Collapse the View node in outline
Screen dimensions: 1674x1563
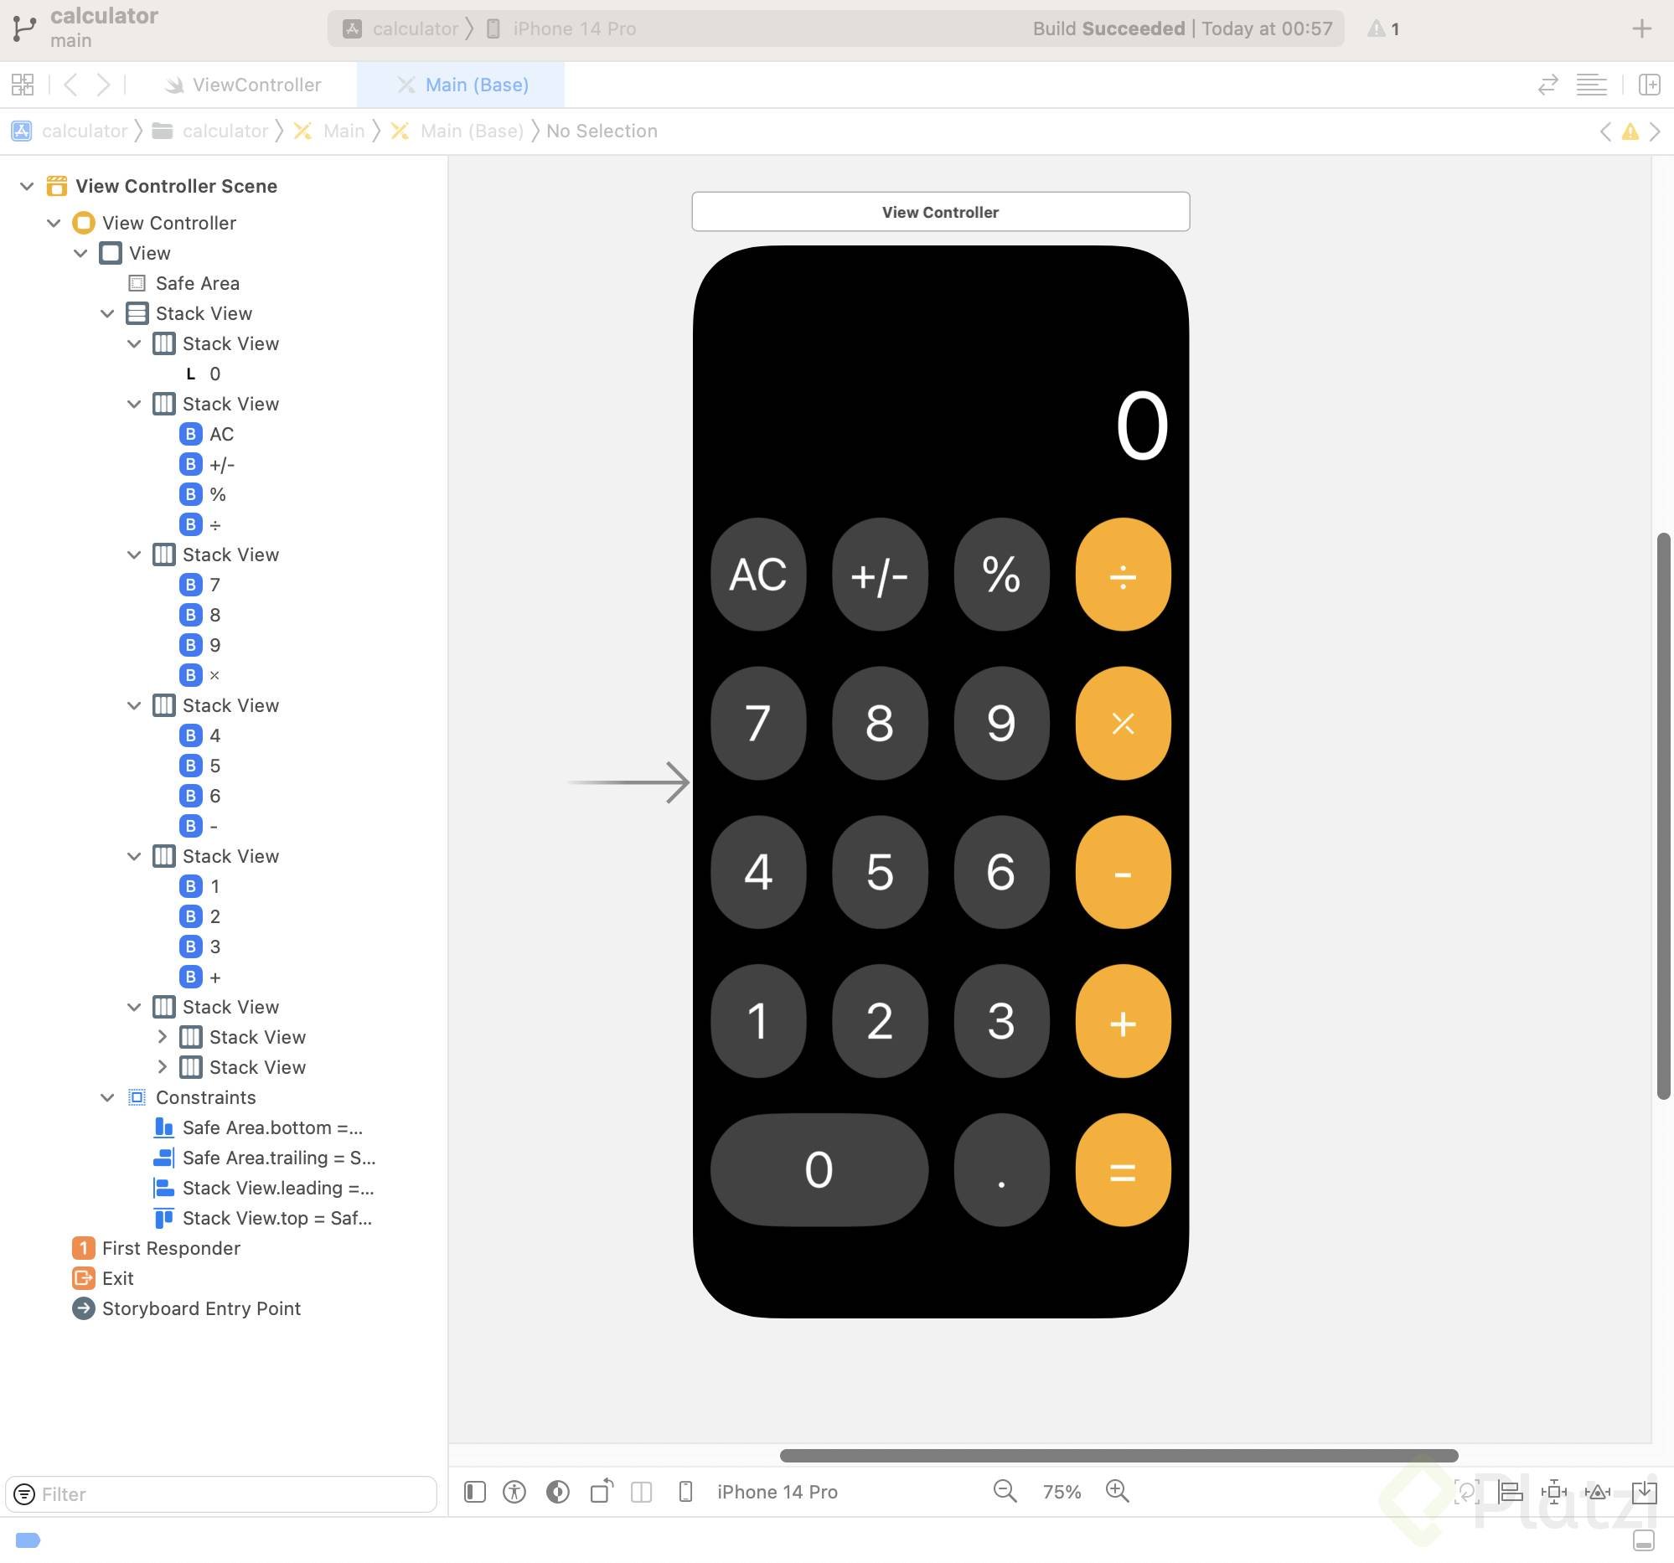(80, 253)
